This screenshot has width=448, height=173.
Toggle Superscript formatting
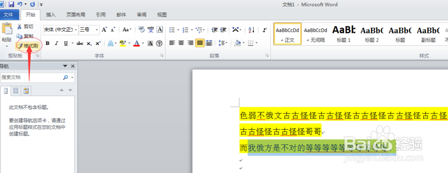pyautogui.click(x=98, y=43)
